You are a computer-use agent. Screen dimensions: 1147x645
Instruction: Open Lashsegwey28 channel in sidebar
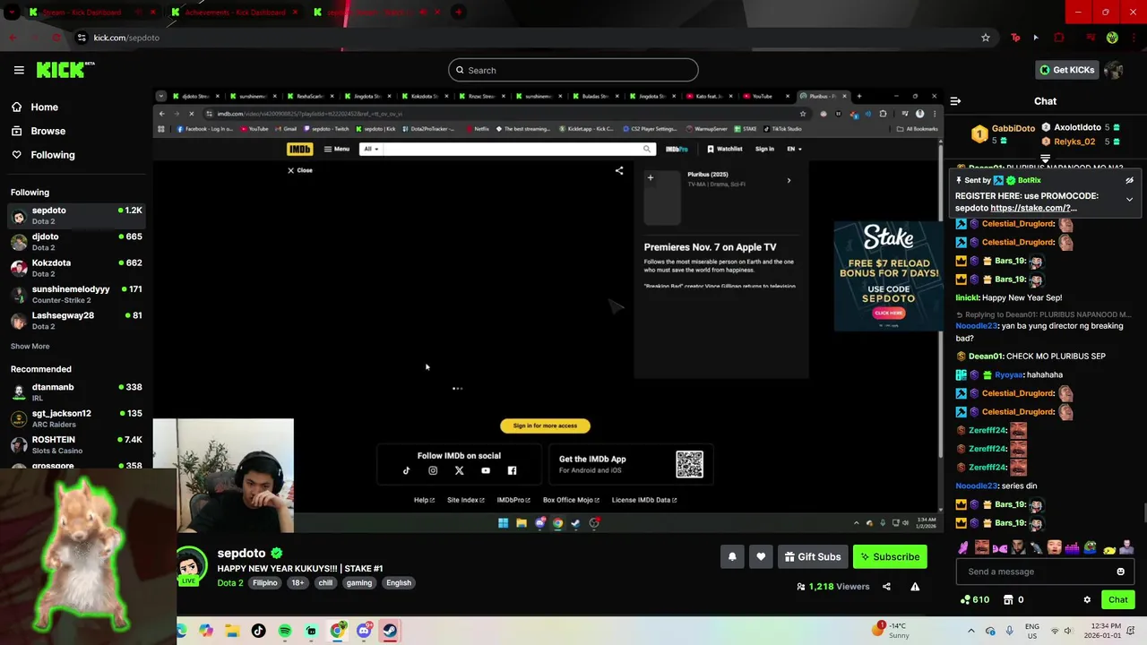tap(76, 320)
